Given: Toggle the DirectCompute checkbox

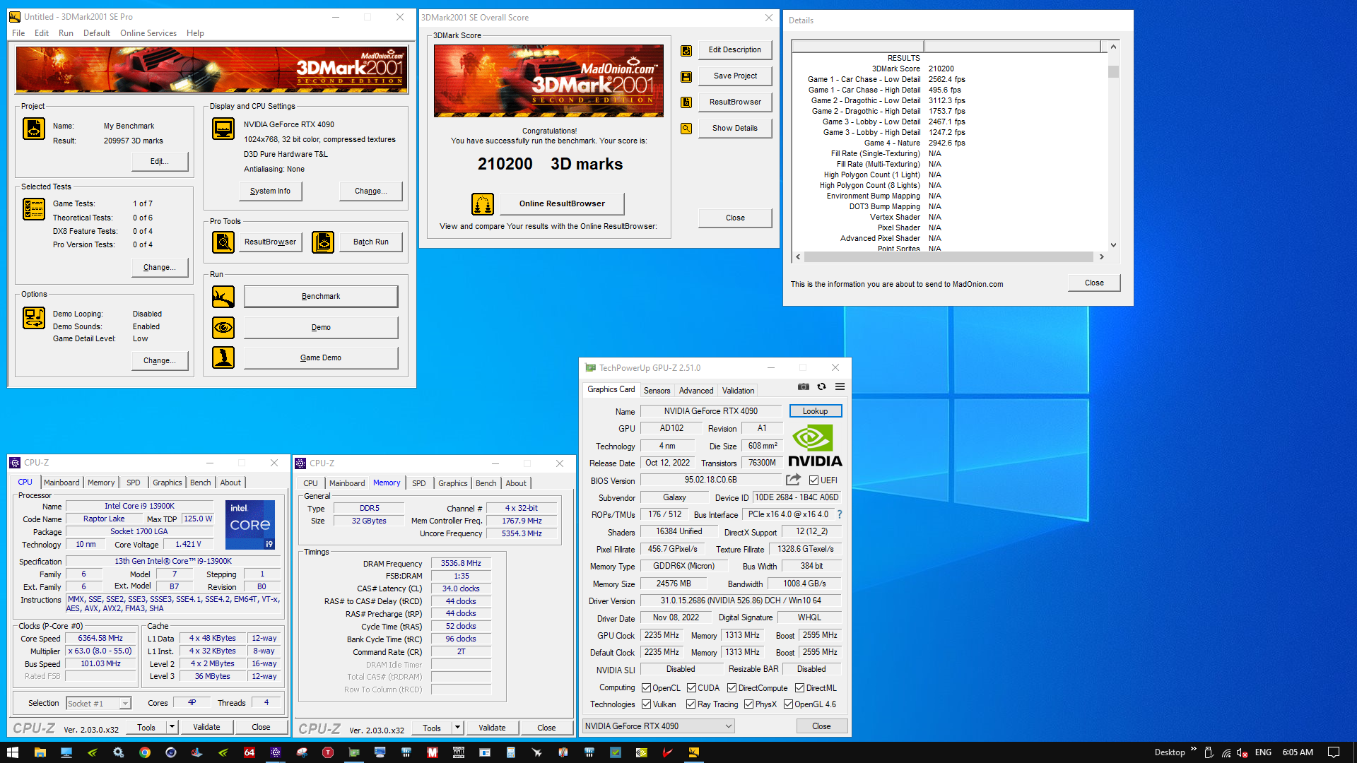Looking at the screenshot, I should point(732,688).
